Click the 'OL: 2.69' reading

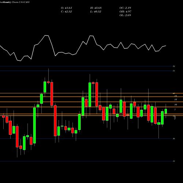point(125,15)
